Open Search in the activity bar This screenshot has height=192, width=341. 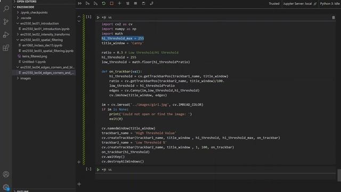click(x=6, y=9)
